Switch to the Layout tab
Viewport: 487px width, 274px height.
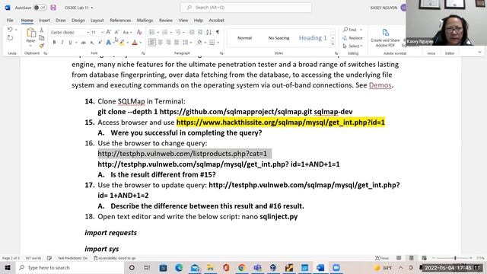click(97, 21)
